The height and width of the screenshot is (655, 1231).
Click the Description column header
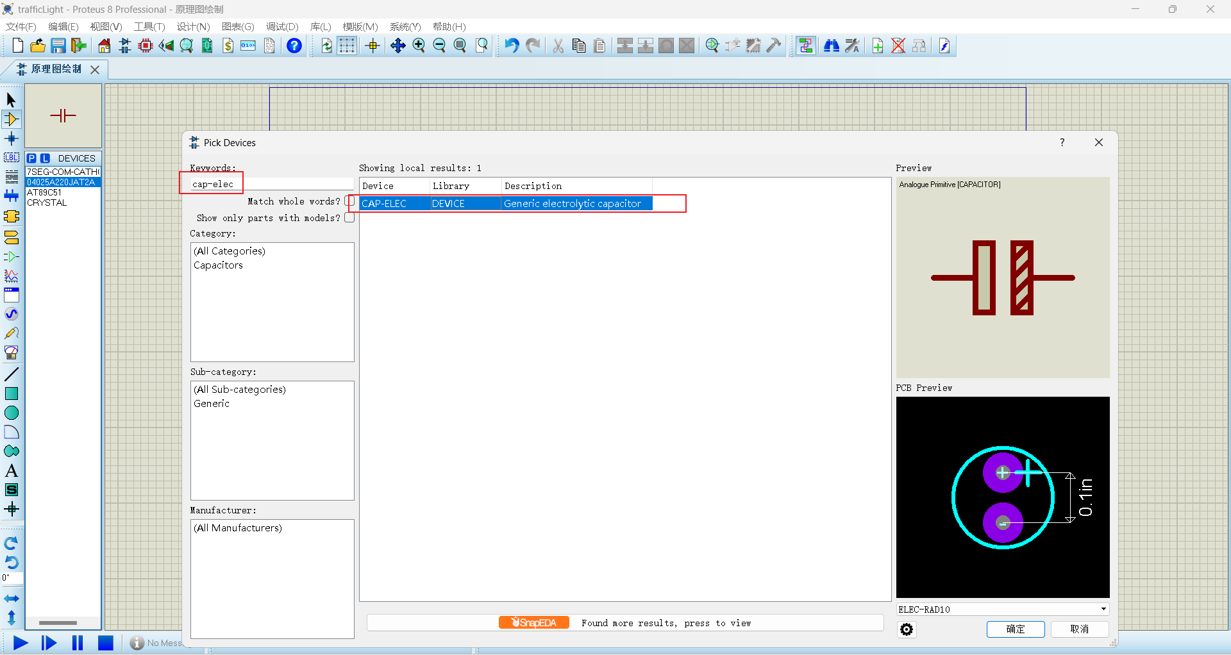(576, 186)
